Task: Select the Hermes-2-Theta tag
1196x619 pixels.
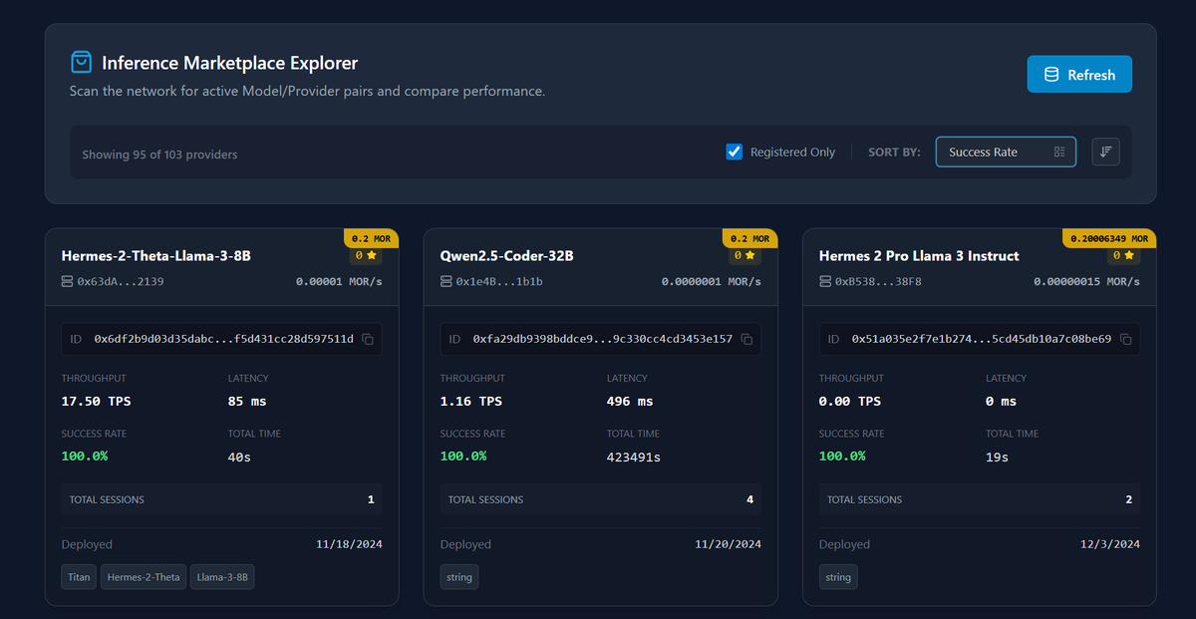Action: 144,577
